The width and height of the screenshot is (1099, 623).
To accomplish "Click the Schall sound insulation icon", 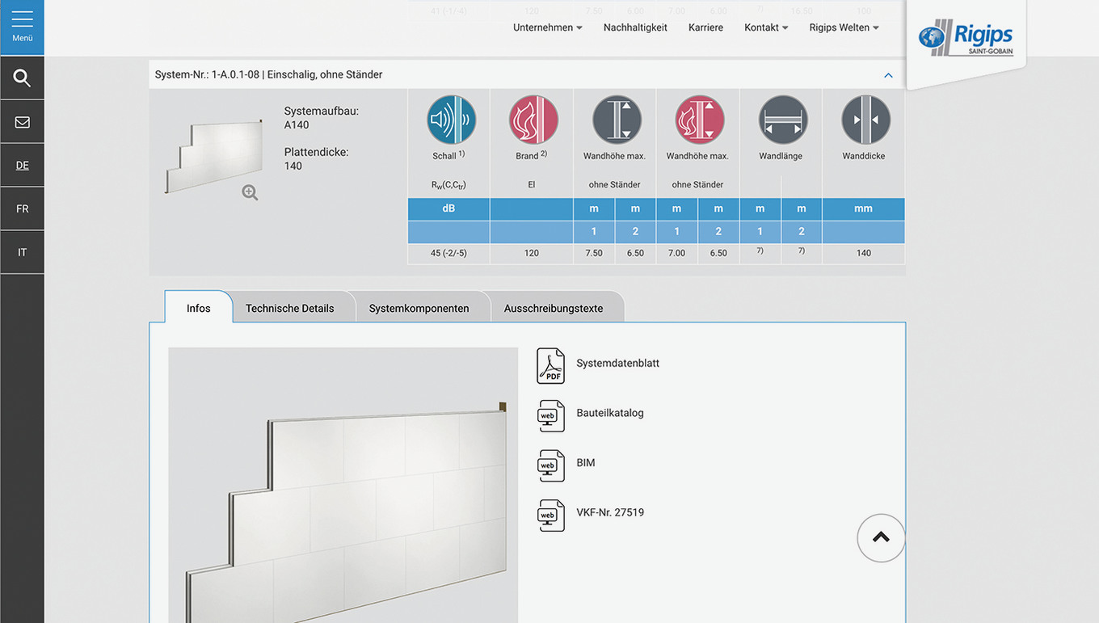I will click(x=451, y=120).
